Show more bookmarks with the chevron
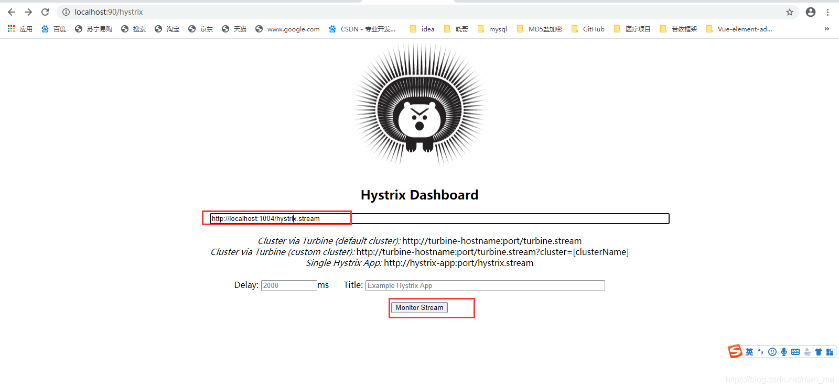This screenshot has height=389, width=839. tap(827, 29)
